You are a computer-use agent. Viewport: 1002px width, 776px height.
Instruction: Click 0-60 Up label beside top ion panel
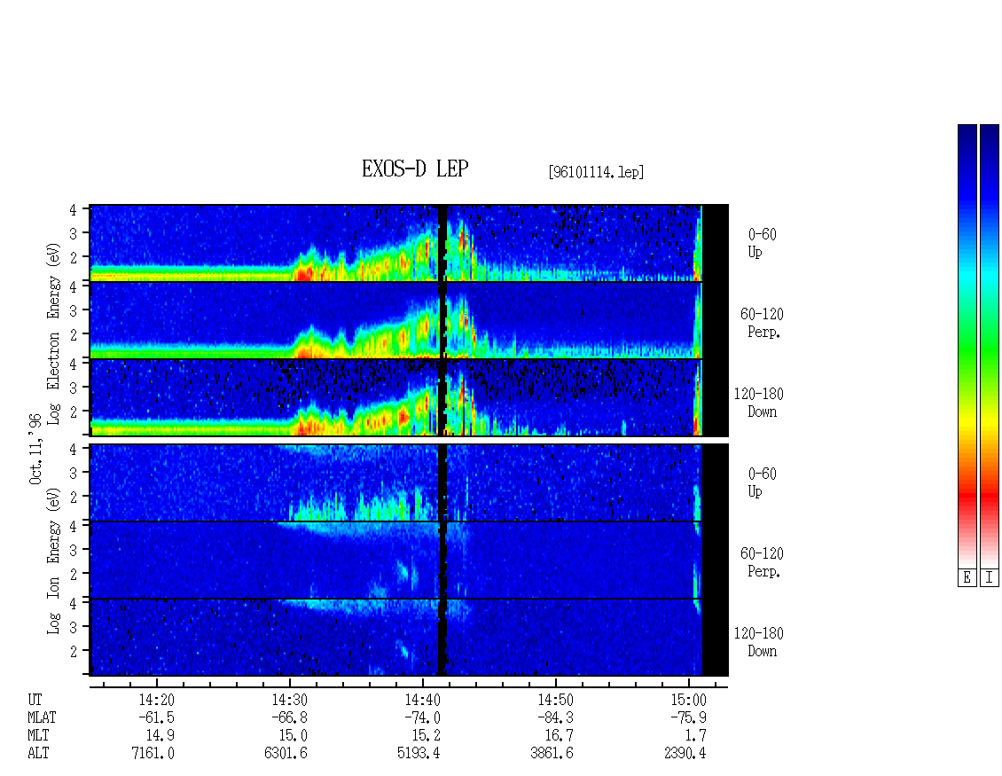click(x=762, y=482)
